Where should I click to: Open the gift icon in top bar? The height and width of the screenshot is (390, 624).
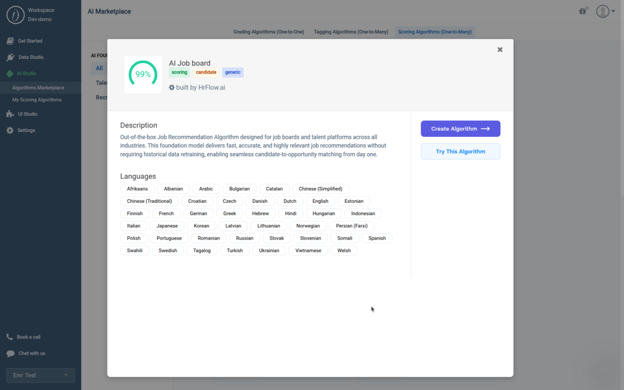tap(583, 11)
